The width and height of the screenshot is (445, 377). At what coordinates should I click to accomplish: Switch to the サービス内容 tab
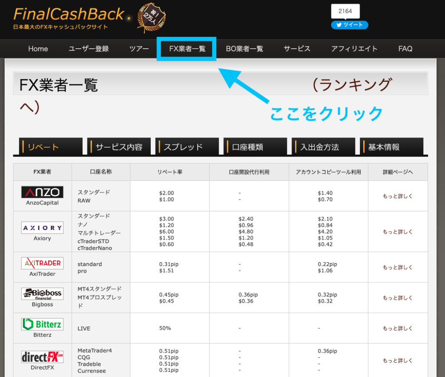tap(119, 147)
